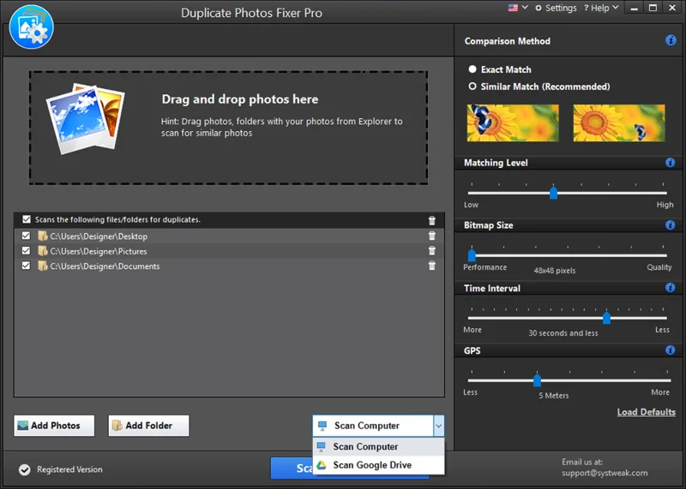The image size is (686, 489).
Task: Select the C:\Users\Designer\Pictures path text
Action: [x=99, y=251]
